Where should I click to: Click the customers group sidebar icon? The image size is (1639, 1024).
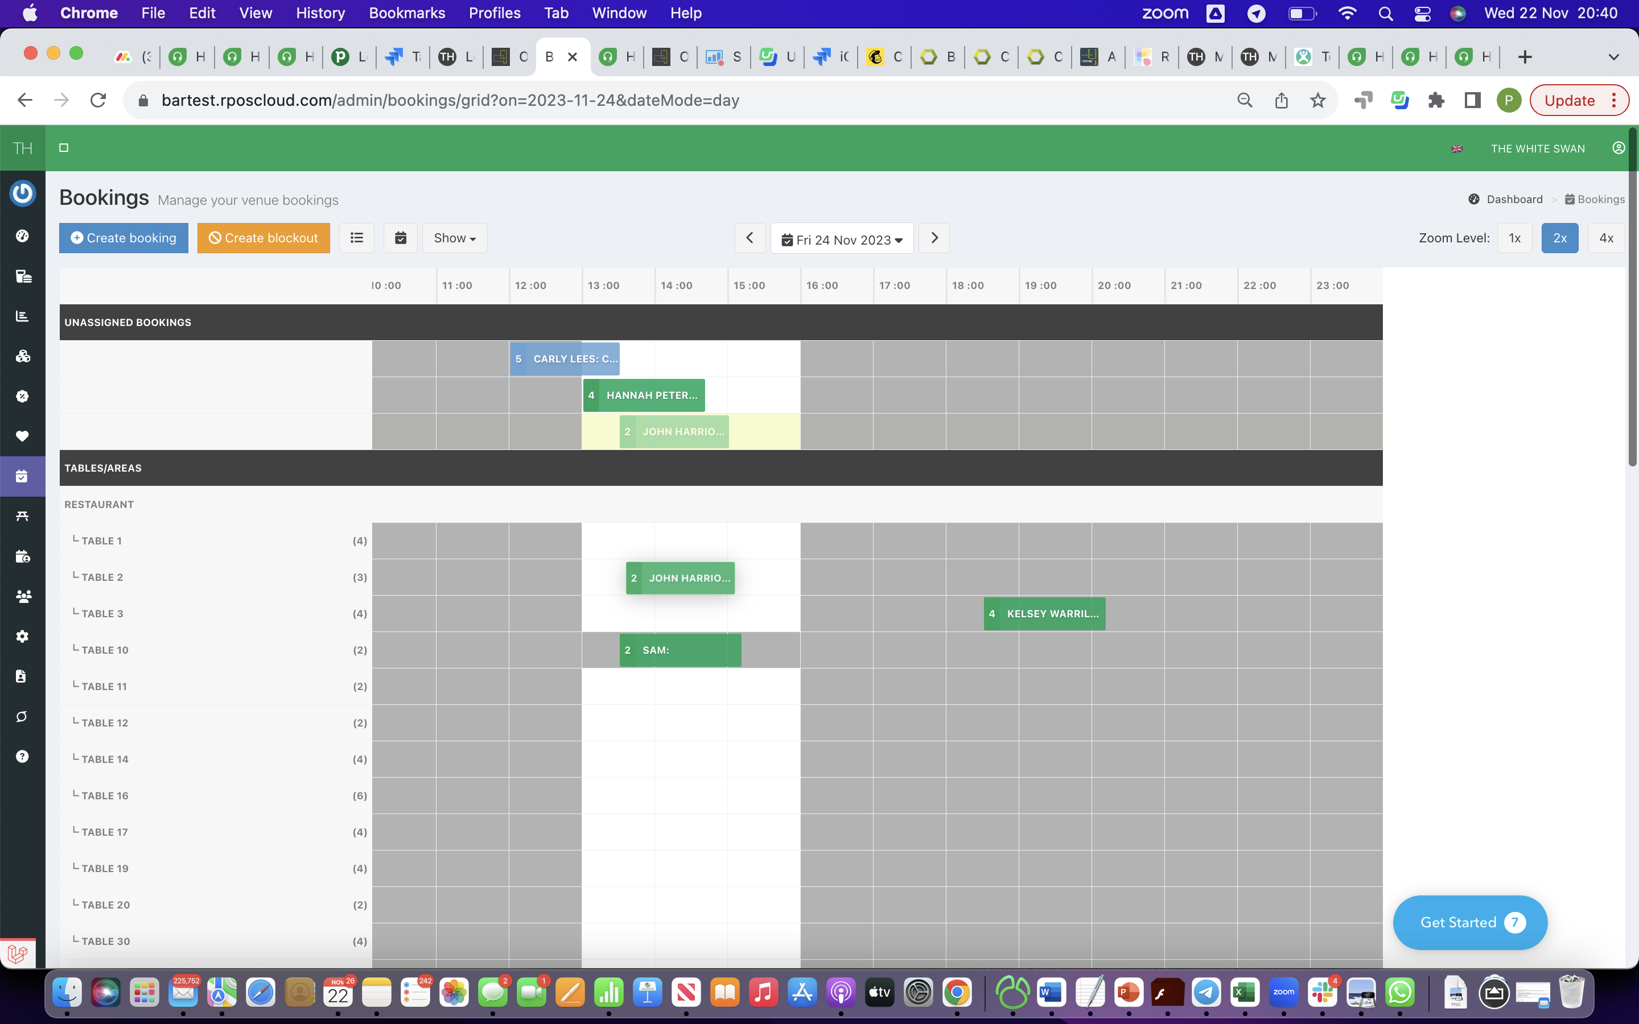pos(22,596)
